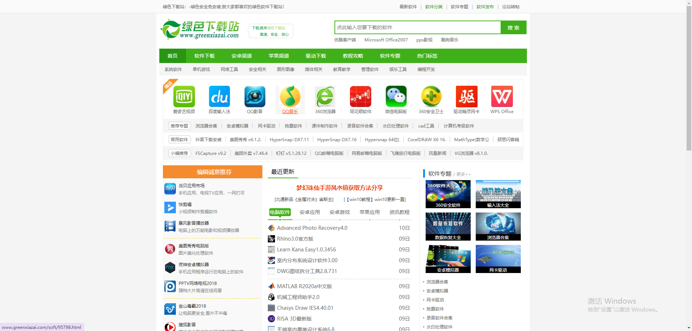Select the 美图秀秀电脑版 icon
Screen dimensions: 692x331
[170, 249]
